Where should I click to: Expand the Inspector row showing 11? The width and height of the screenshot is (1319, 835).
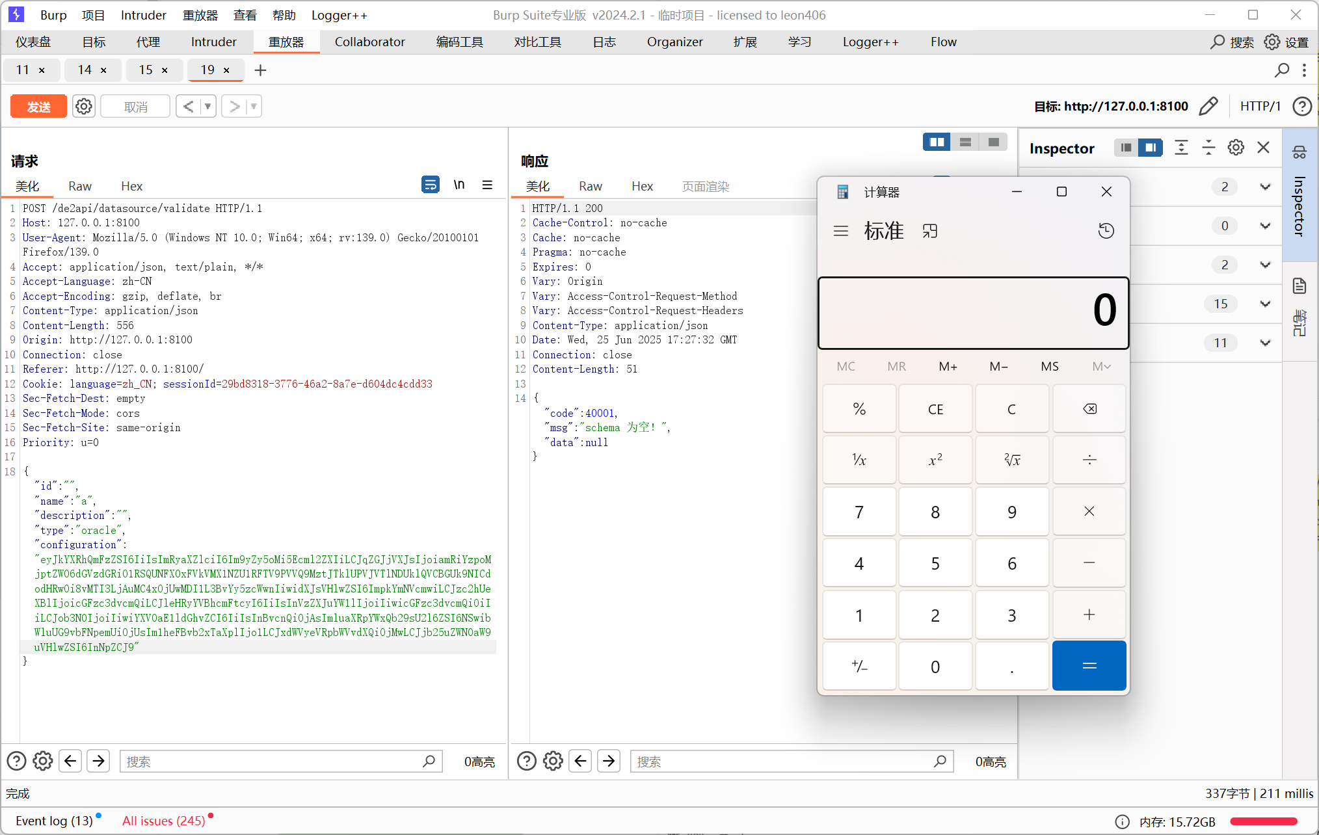click(x=1265, y=343)
